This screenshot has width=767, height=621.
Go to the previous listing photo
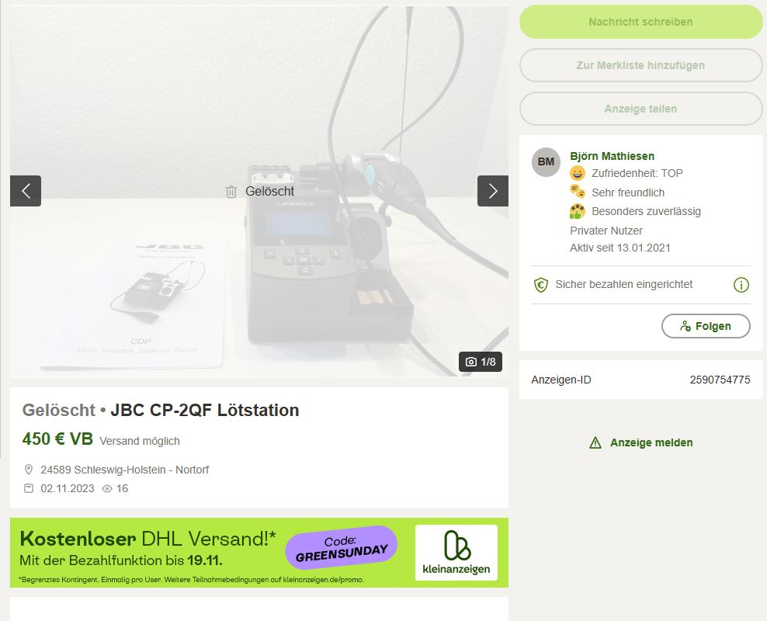point(26,191)
